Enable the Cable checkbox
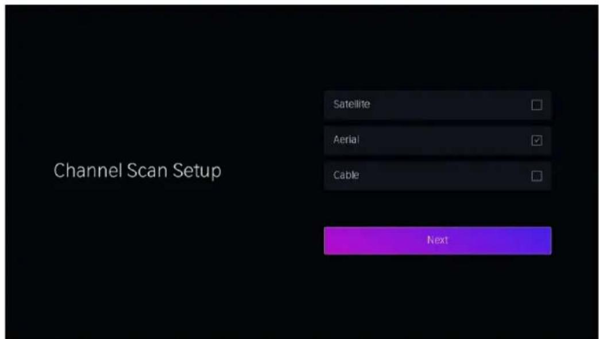599x339 pixels. [537, 176]
